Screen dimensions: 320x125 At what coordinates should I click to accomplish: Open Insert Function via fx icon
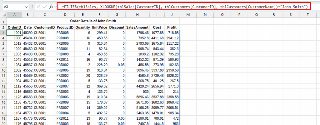point(52,7)
